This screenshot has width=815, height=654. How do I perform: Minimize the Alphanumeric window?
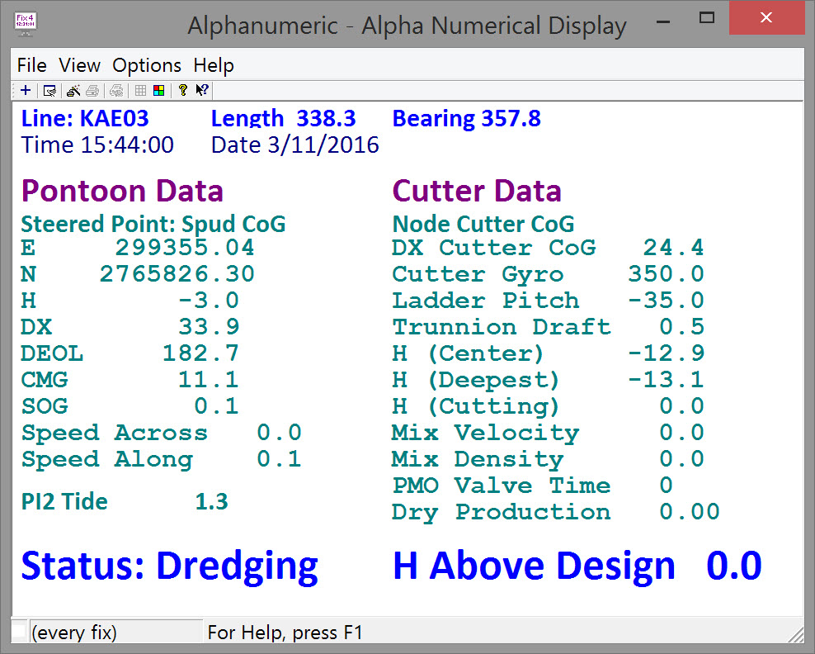[x=662, y=21]
